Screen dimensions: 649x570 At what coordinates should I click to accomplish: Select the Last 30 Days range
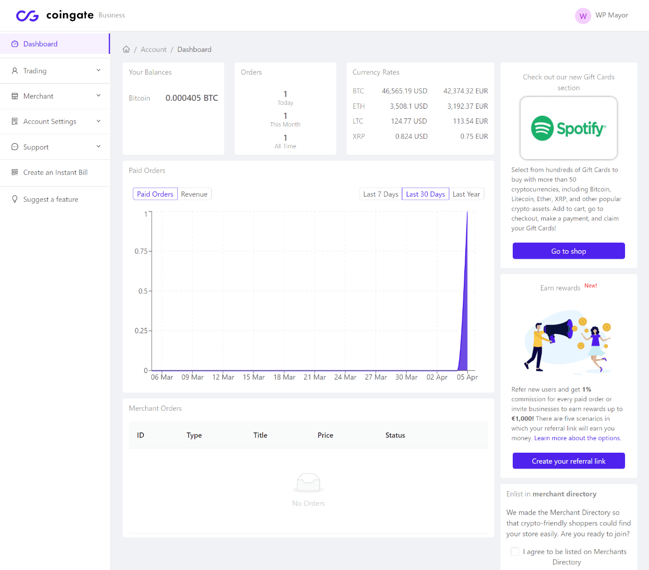425,194
